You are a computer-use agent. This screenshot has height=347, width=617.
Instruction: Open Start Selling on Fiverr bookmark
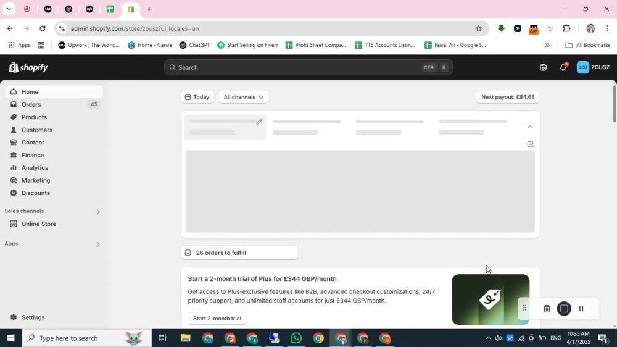tap(248, 45)
